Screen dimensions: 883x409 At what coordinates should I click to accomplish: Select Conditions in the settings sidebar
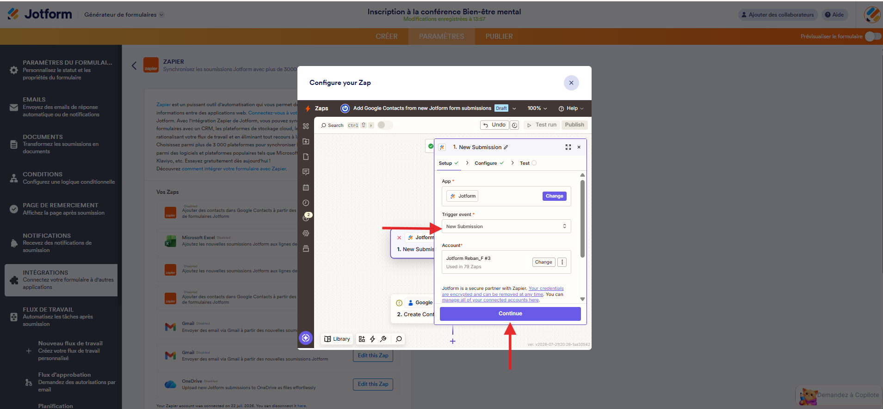[61, 178]
